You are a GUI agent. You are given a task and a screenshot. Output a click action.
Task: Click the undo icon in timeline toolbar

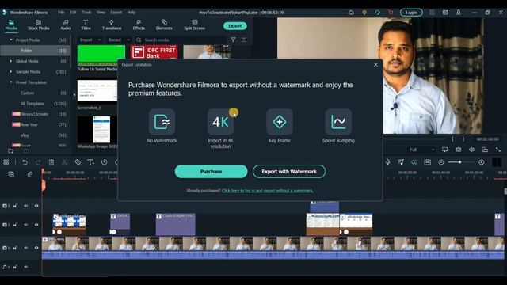click(x=25, y=162)
